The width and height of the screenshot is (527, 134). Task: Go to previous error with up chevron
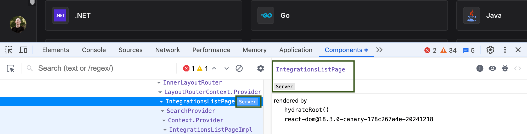[214, 68]
